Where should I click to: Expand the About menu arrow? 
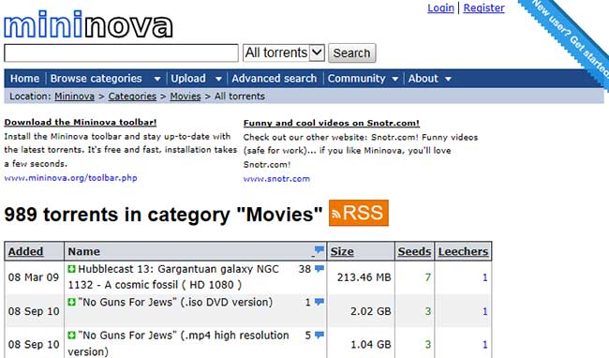coord(448,79)
